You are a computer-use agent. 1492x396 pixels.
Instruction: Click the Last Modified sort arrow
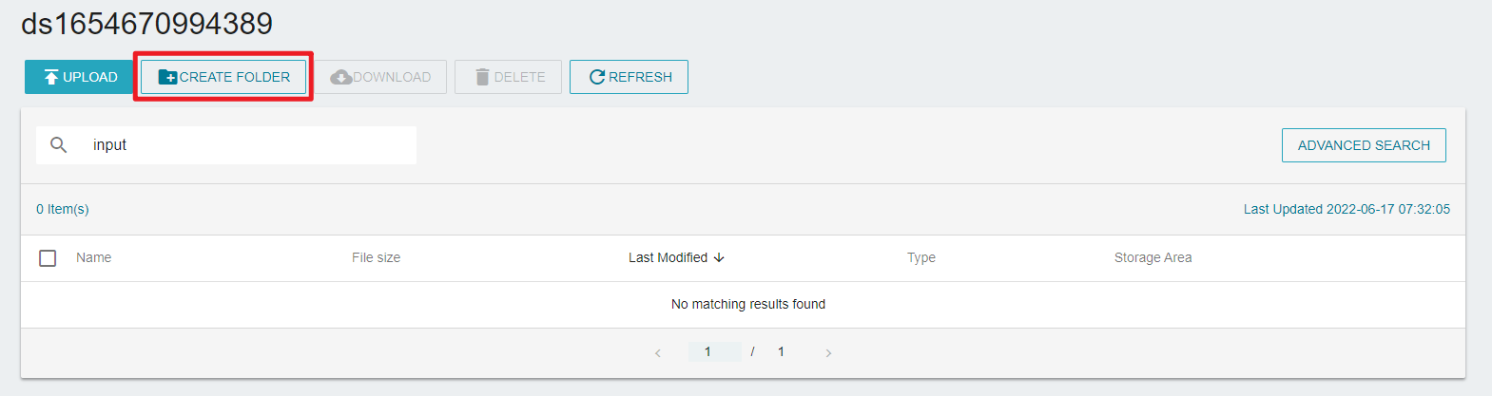tap(719, 257)
